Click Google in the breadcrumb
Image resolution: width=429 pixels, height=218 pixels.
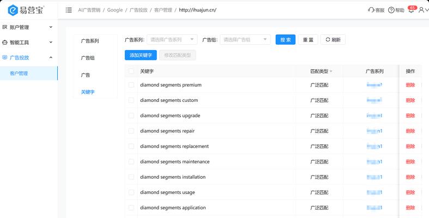click(115, 10)
